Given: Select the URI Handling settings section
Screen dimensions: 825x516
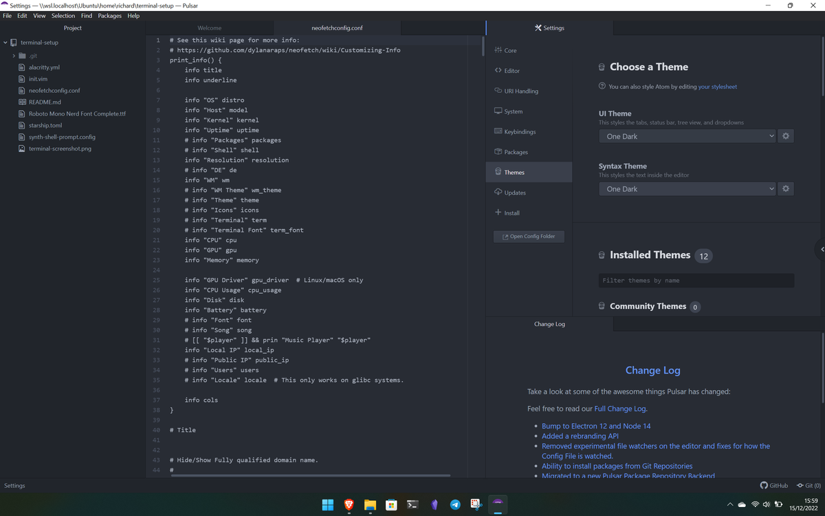Looking at the screenshot, I should 522,90.
